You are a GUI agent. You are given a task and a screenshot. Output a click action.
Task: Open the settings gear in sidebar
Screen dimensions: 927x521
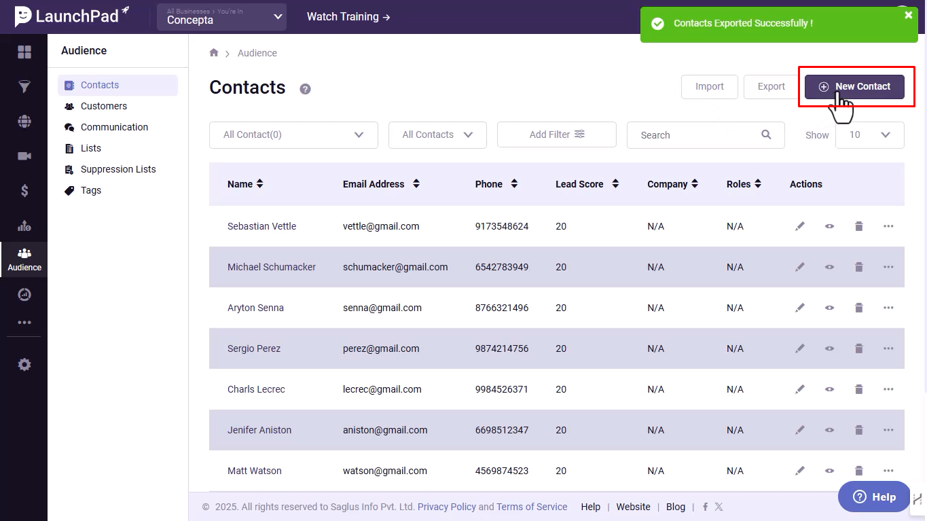click(x=24, y=365)
